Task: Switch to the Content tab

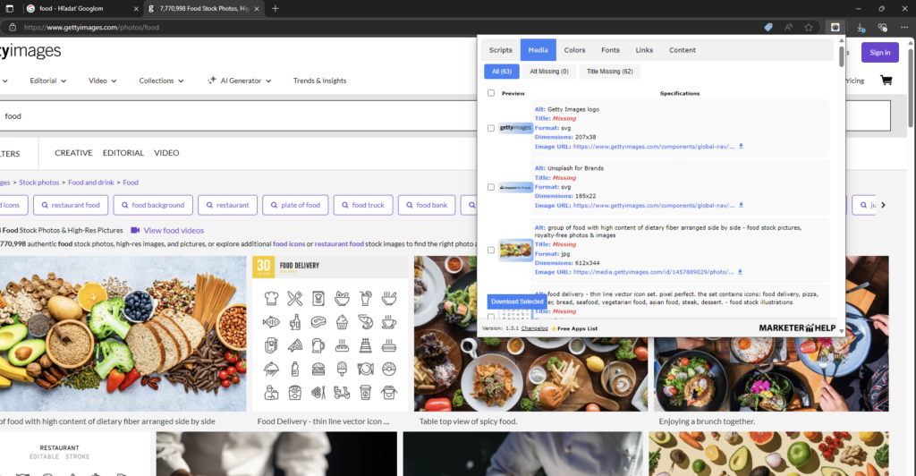Action: pyautogui.click(x=683, y=50)
